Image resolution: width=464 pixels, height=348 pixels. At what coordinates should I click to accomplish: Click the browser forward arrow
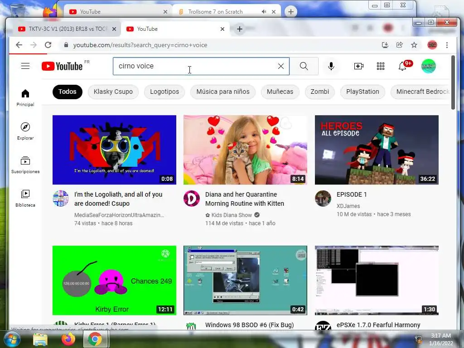click(34, 45)
